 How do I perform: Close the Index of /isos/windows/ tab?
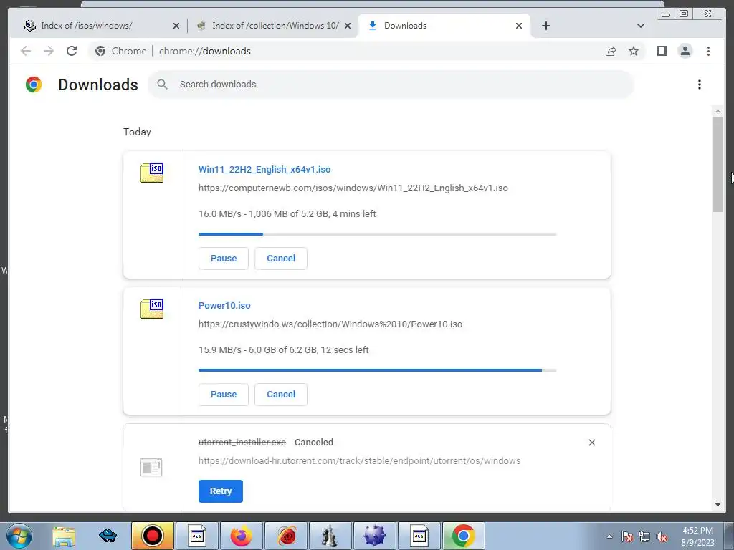point(176,26)
